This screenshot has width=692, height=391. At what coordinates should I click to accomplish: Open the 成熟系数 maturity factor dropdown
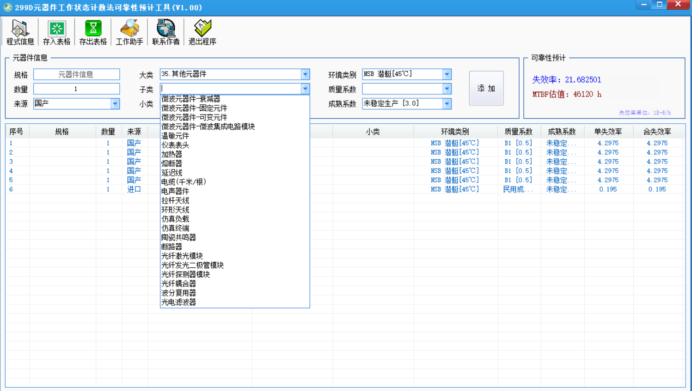447,104
